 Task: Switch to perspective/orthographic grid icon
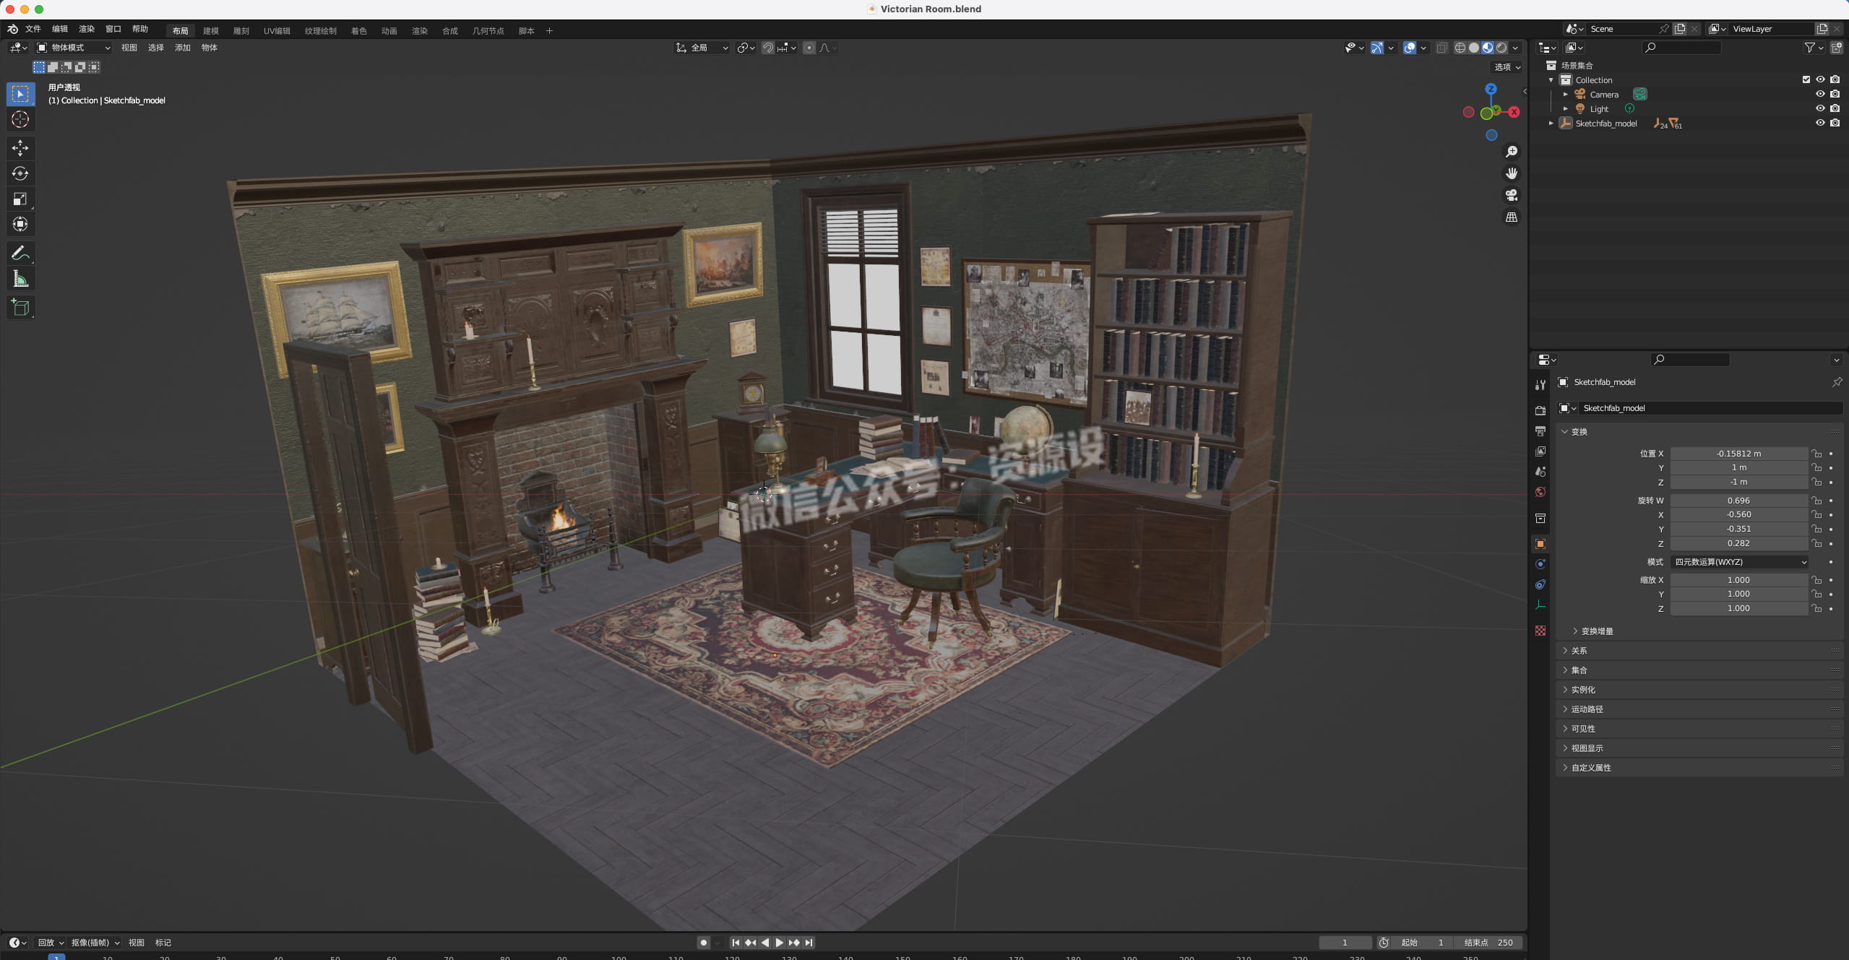click(1511, 217)
